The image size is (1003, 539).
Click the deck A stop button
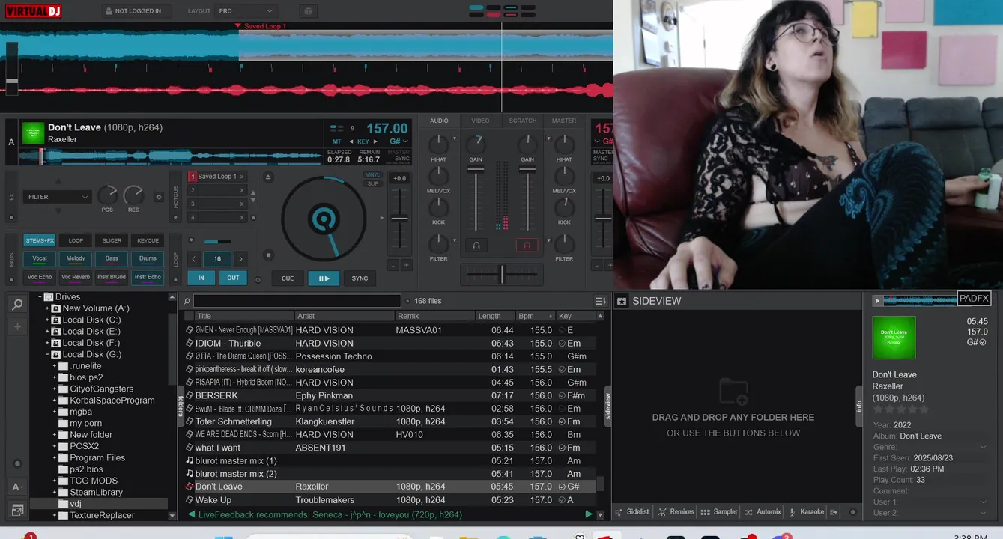[269, 254]
